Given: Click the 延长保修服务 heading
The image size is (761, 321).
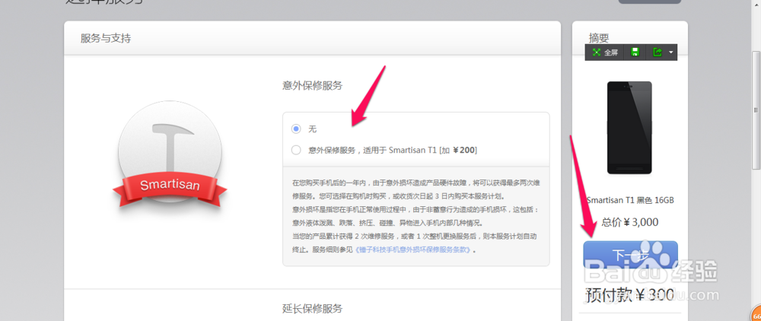Looking at the screenshot, I should [313, 308].
